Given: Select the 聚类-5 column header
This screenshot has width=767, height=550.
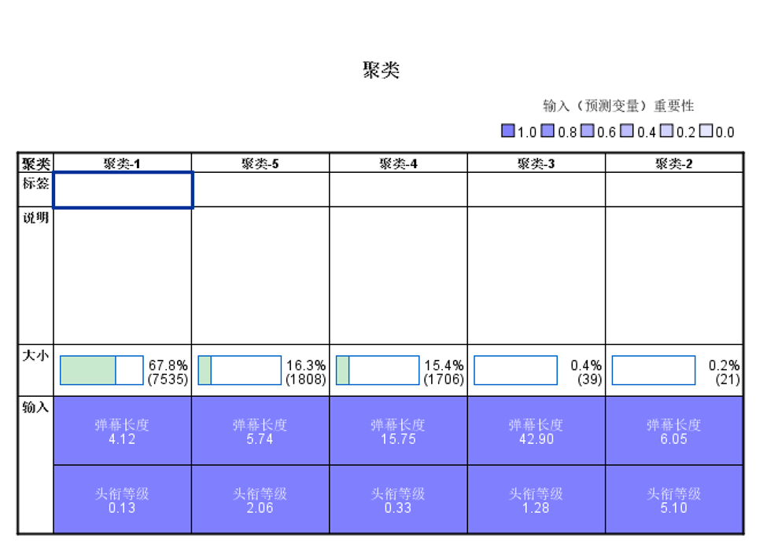Looking at the screenshot, I should click(260, 163).
